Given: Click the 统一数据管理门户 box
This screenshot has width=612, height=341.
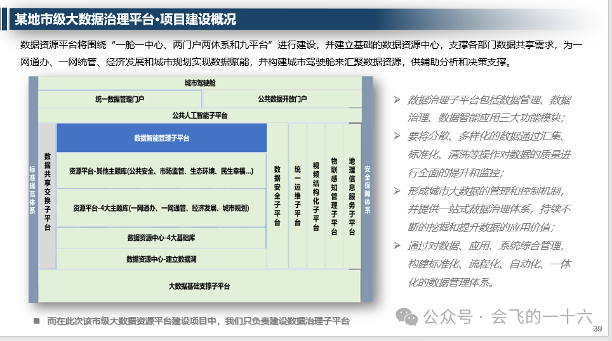Looking at the screenshot, I should pos(120,99).
